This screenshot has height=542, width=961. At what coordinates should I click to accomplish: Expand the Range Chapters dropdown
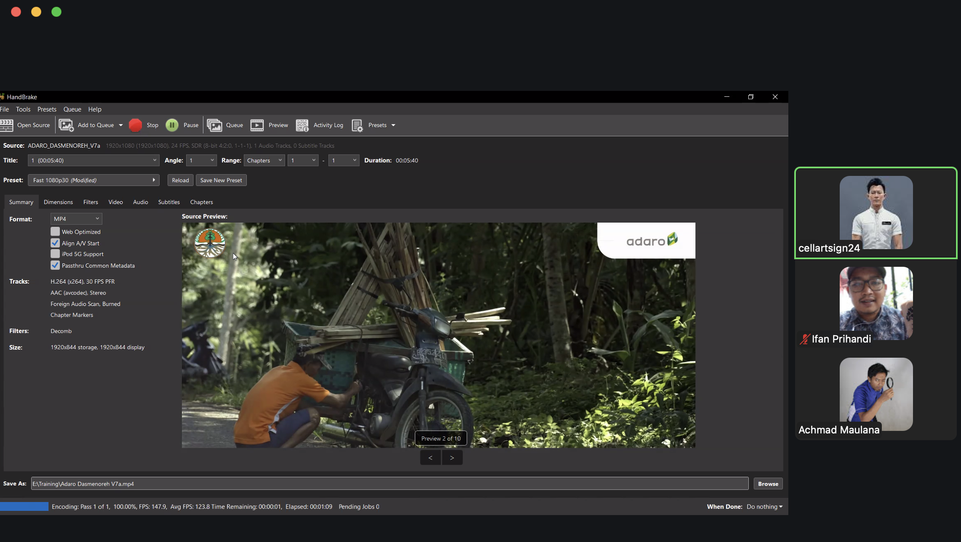click(x=264, y=160)
